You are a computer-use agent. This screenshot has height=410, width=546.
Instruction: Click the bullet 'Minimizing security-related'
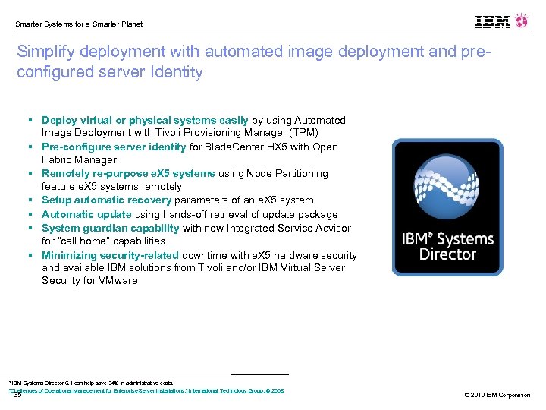point(111,255)
